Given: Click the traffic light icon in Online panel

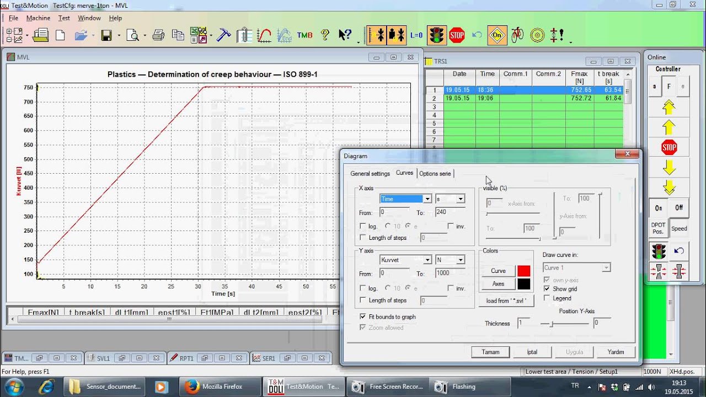Looking at the screenshot, I should click(659, 251).
